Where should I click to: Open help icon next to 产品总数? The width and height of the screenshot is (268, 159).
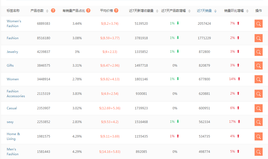[x=53, y=11]
